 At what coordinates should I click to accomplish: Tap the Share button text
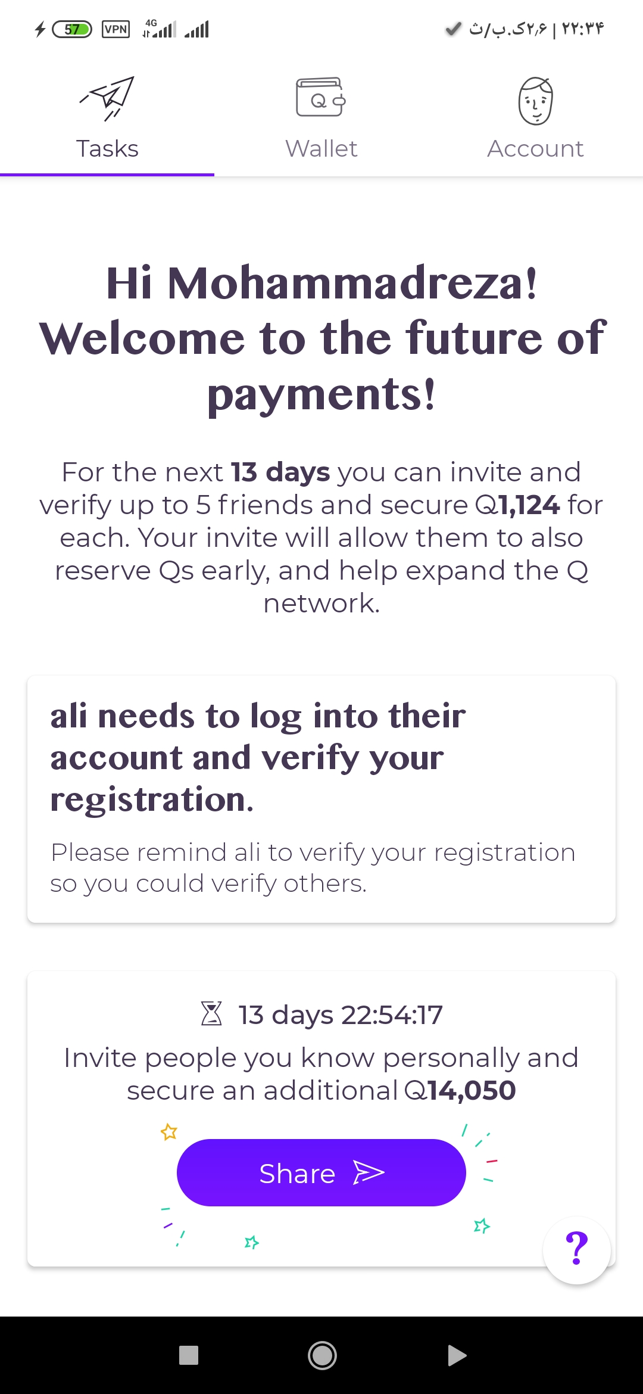click(x=297, y=1174)
